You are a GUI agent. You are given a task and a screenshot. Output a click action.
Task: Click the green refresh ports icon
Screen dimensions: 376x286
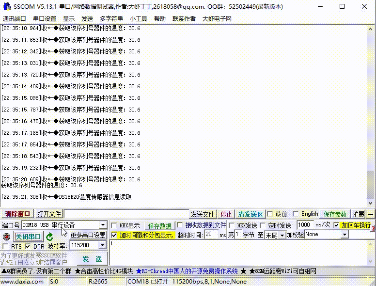pos(49,237)
